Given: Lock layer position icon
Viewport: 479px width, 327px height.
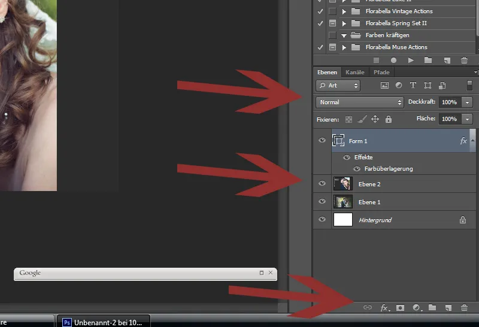Looking at the screenshot, I should 375,119.
